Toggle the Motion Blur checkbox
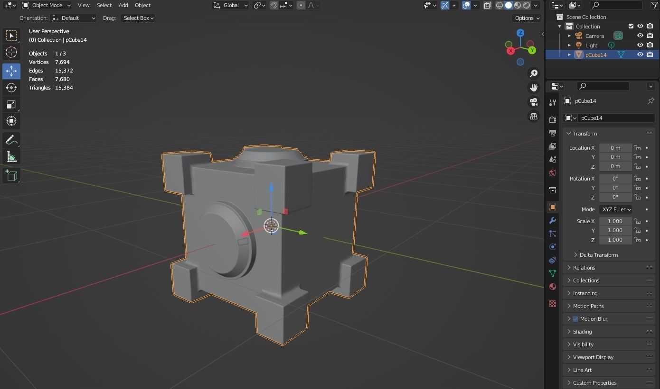The height and width of the screenshot is (389, 660). [x=575, y=319]
